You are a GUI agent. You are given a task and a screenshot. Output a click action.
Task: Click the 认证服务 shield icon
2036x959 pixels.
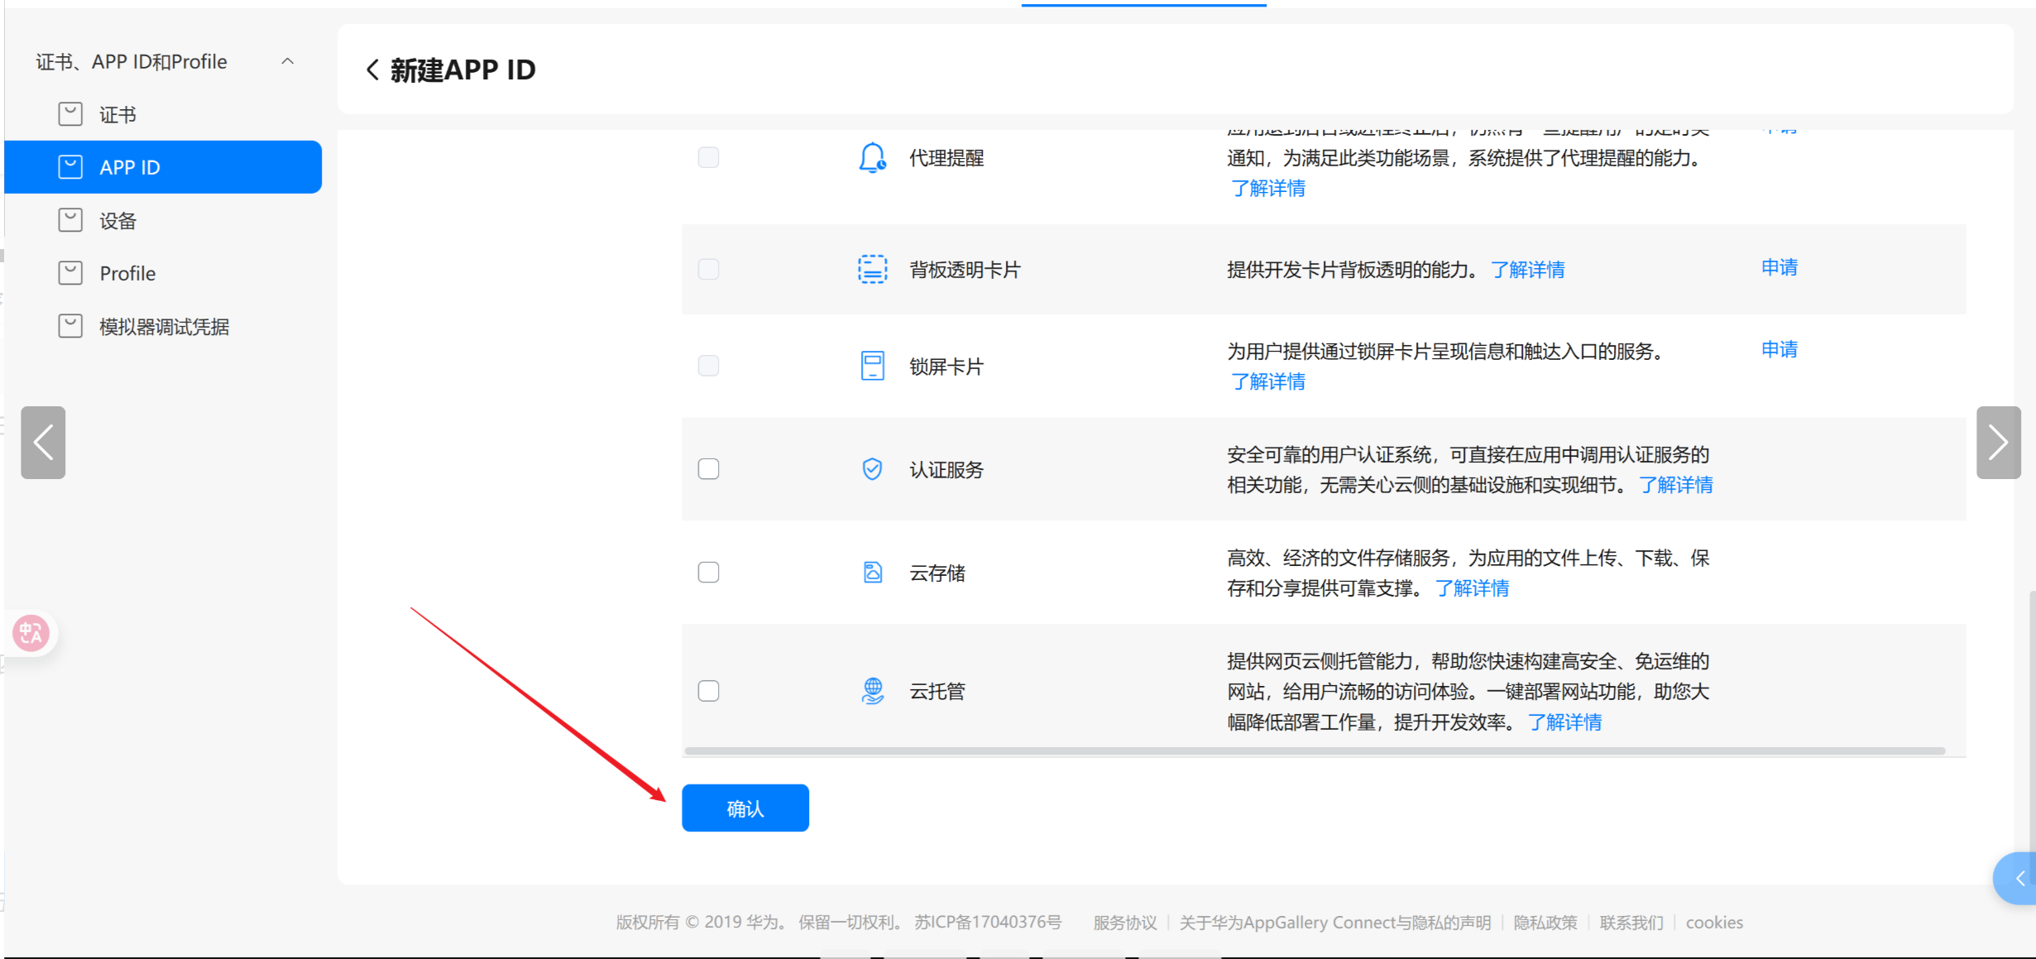(x=872, y=469)
